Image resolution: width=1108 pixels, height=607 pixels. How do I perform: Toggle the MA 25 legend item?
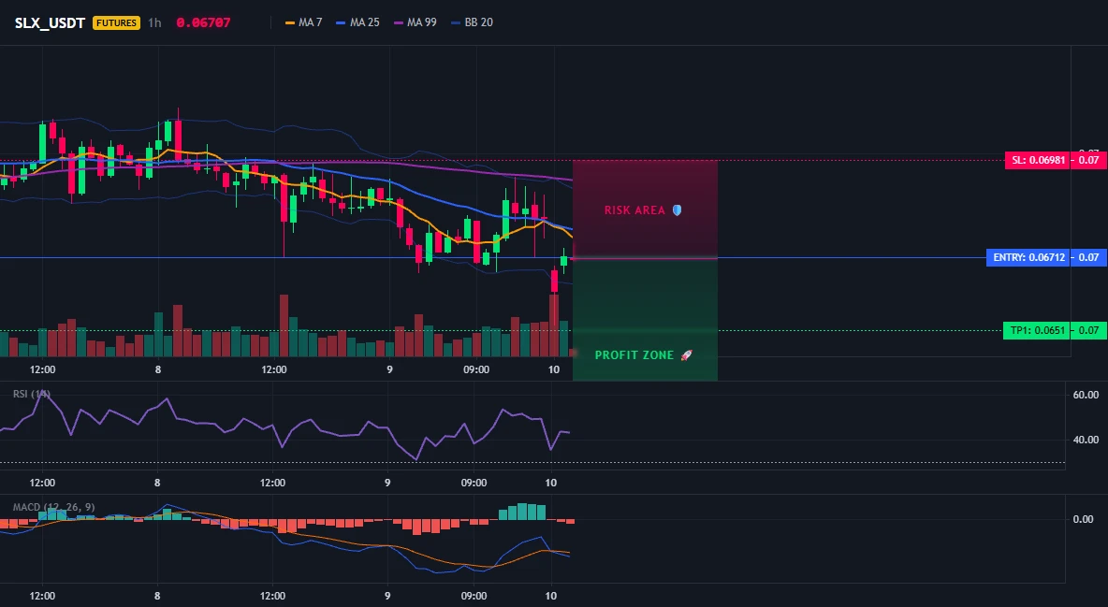click(358, 22)
